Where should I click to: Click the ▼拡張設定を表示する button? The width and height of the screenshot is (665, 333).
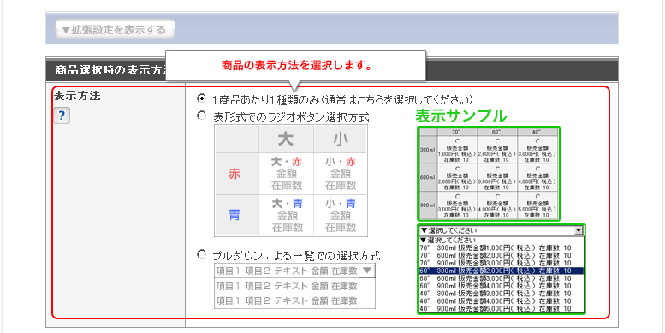[x=115, y=30]
